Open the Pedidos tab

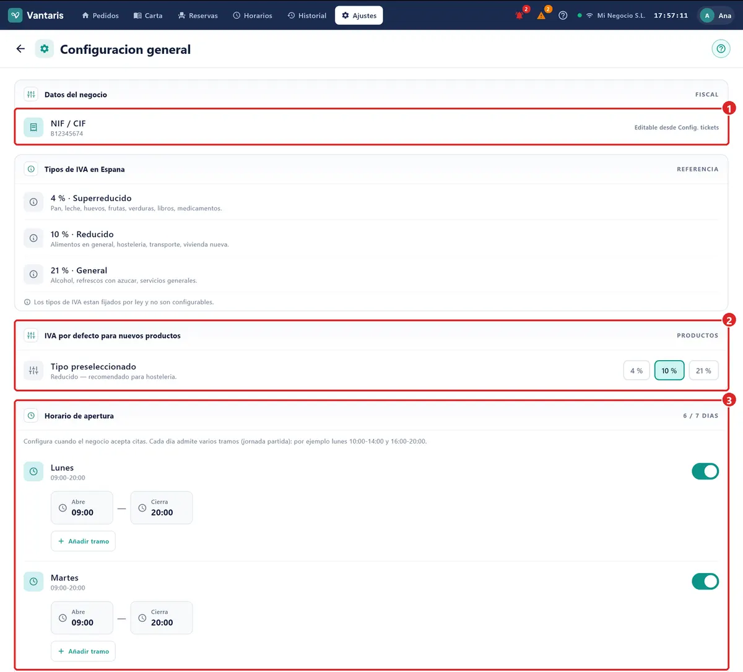pyautogui.click(x=100, y=15)
